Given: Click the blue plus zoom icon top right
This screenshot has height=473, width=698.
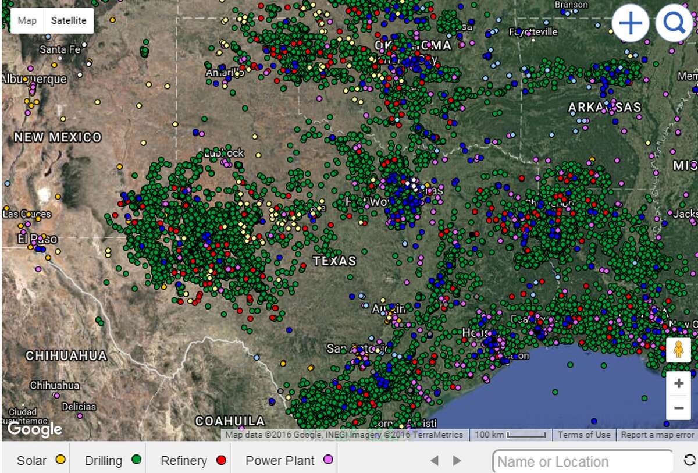Looking at the screenshot, I should coord(630,23).
